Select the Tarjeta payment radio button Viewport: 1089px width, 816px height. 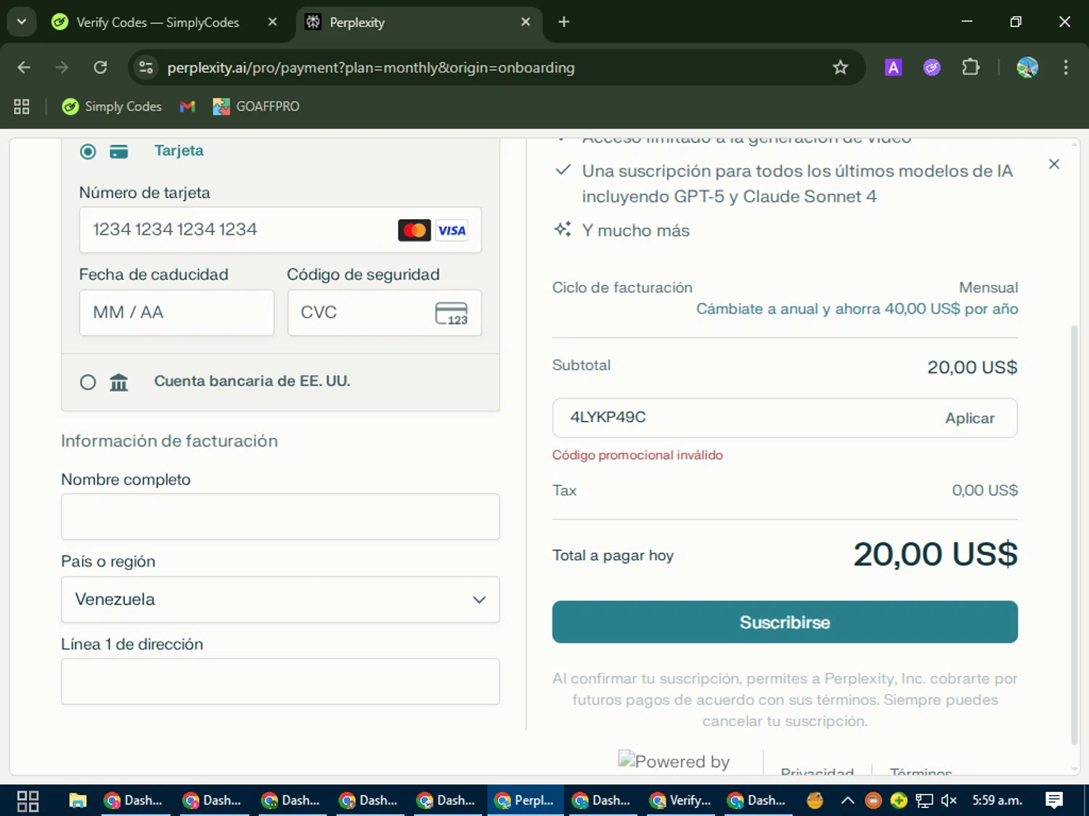tap(88, 152)
